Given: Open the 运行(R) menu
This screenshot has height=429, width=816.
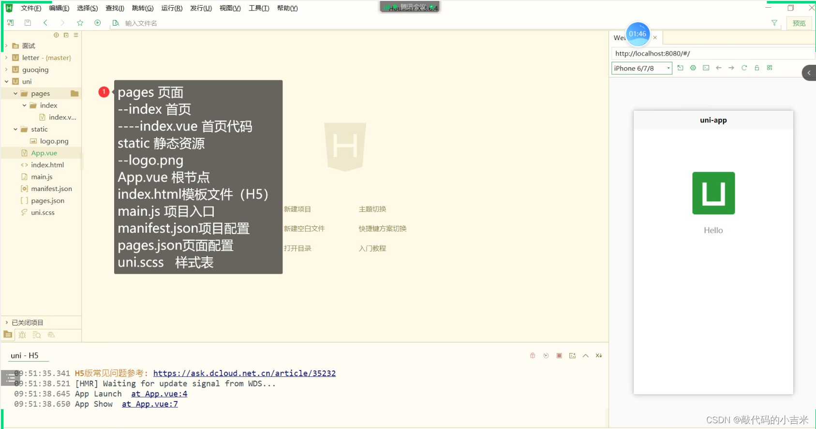Looking at the screenshot, I should [172, 8].
